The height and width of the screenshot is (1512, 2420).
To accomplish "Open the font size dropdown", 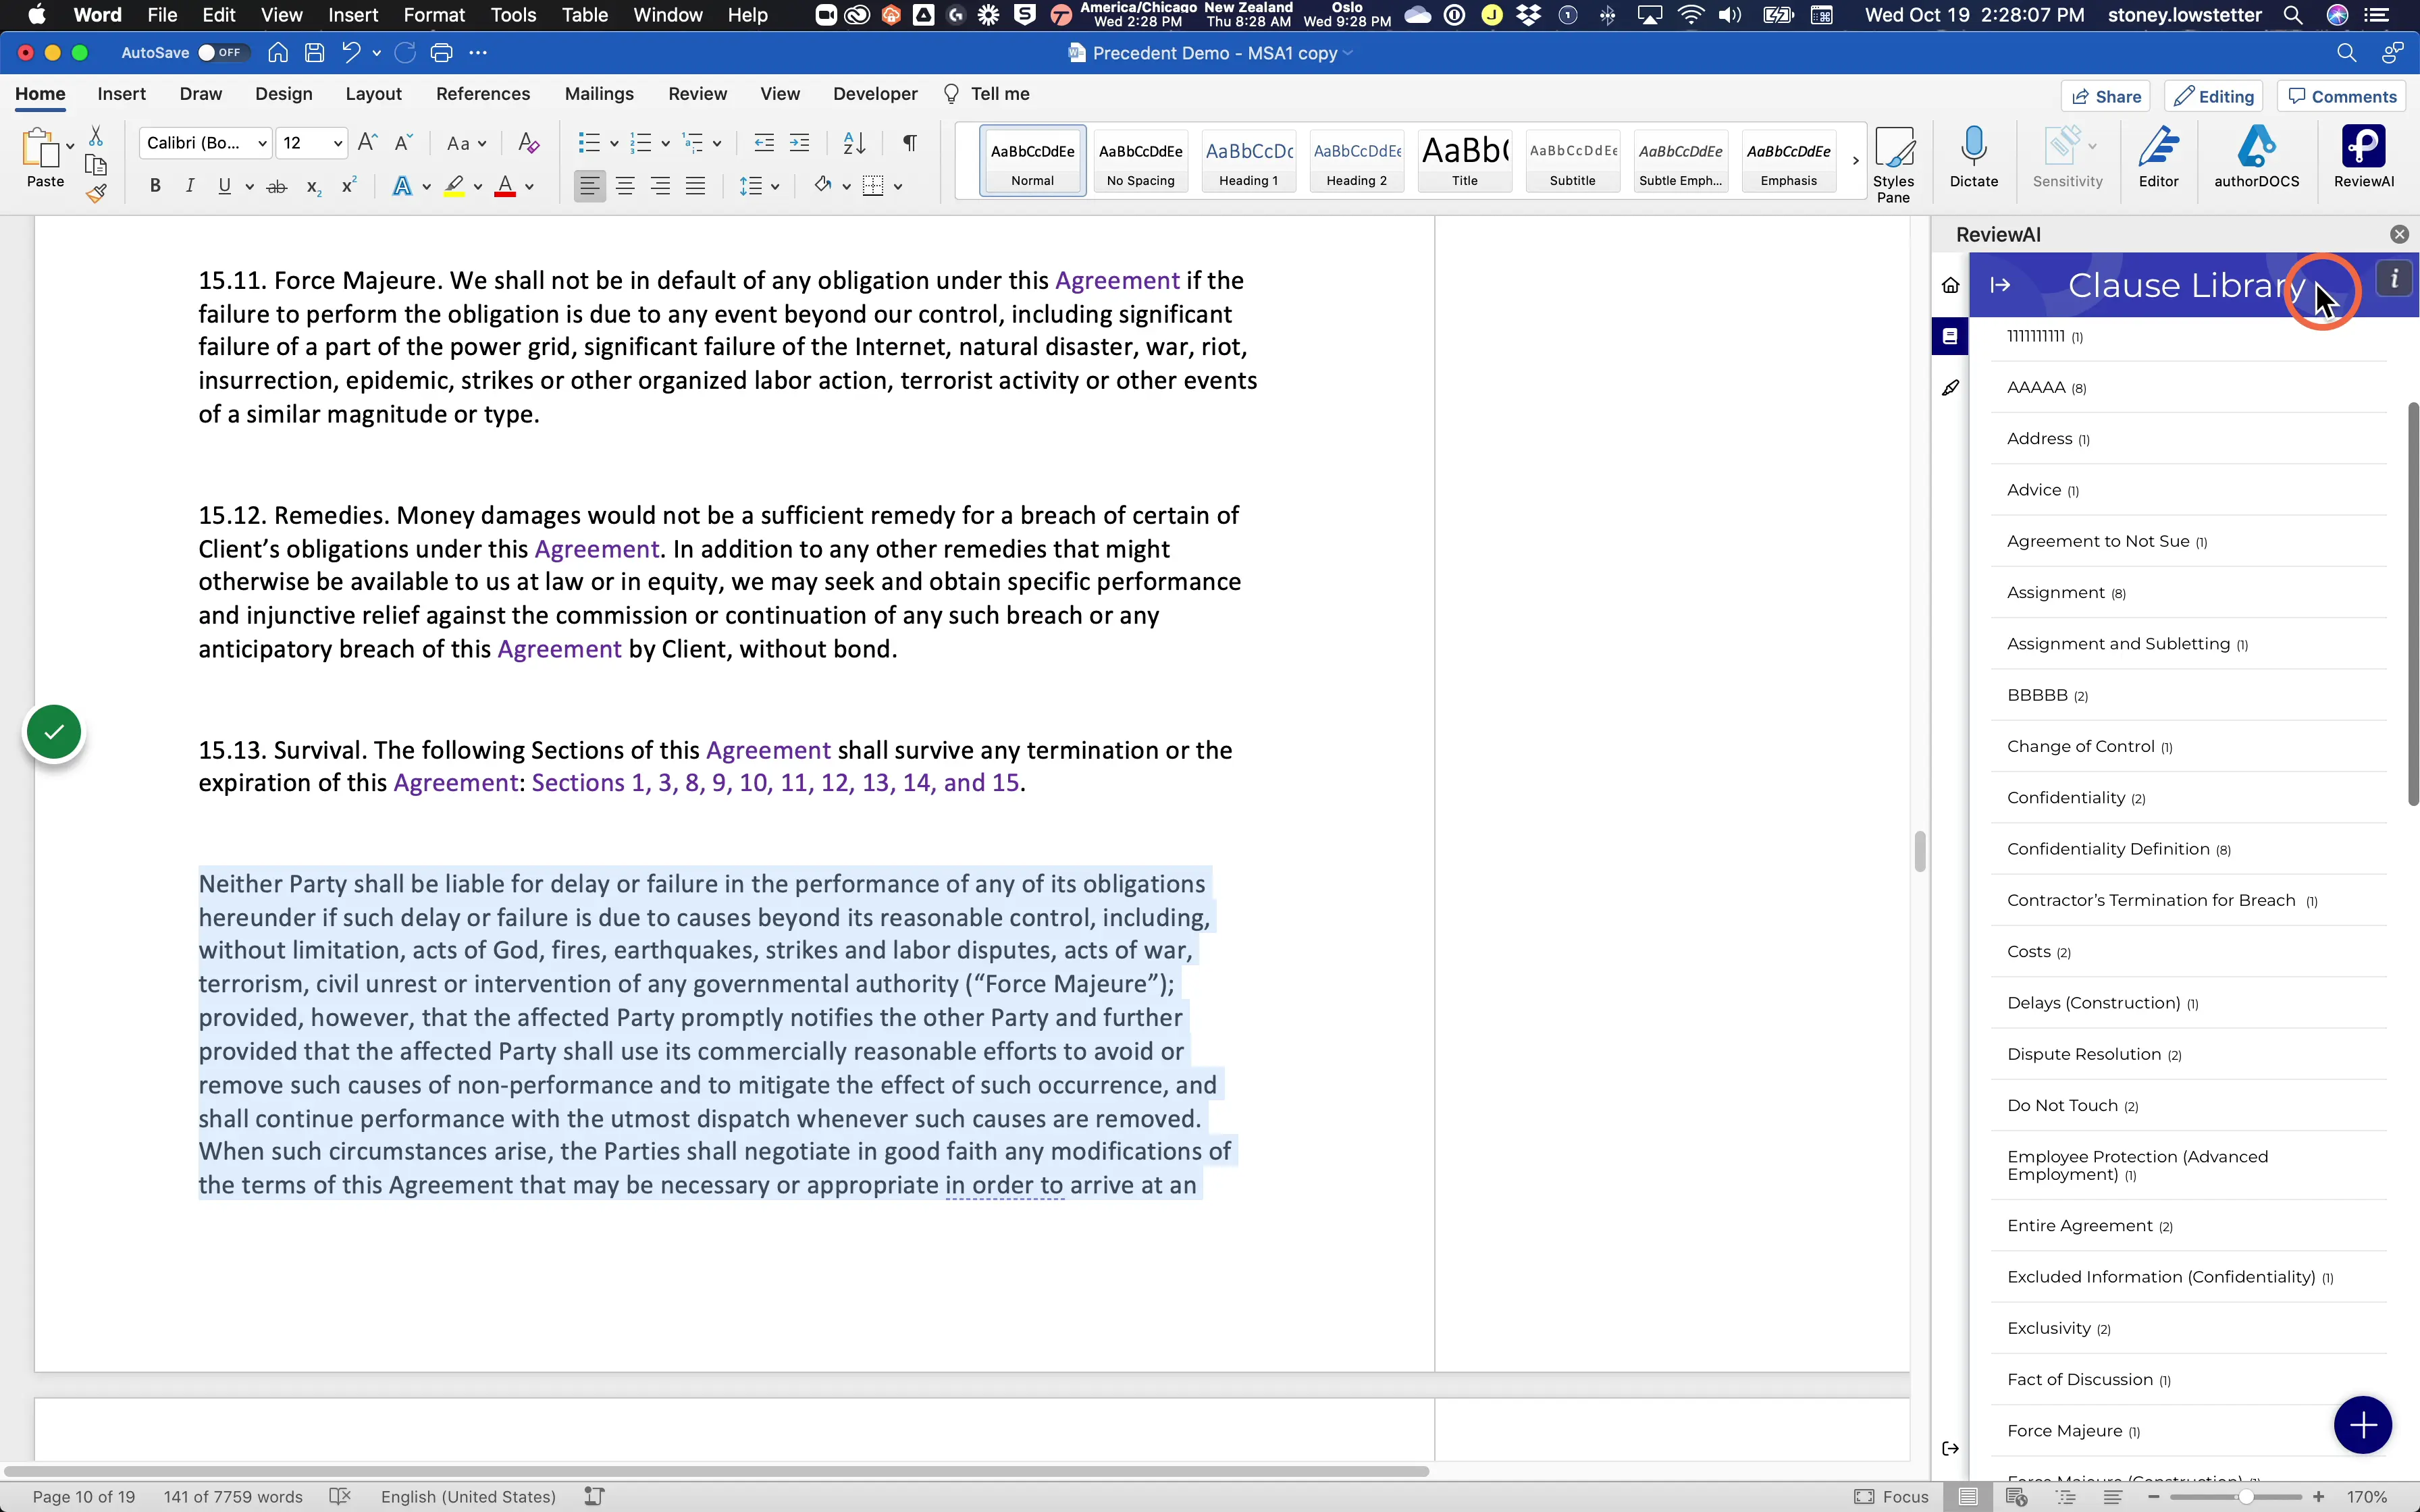I will [338, 144].
